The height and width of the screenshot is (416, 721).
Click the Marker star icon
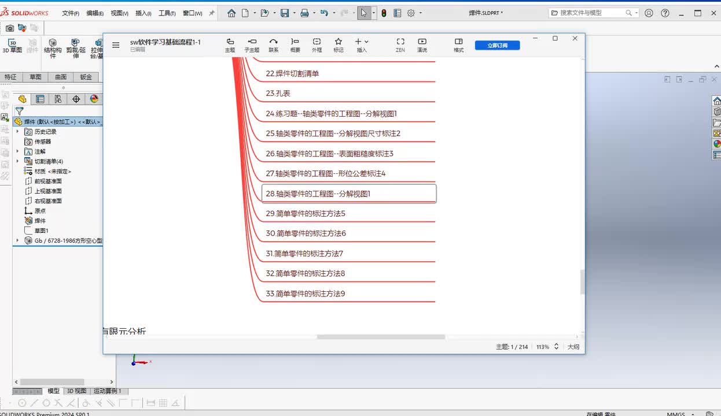tap(339, 45)
